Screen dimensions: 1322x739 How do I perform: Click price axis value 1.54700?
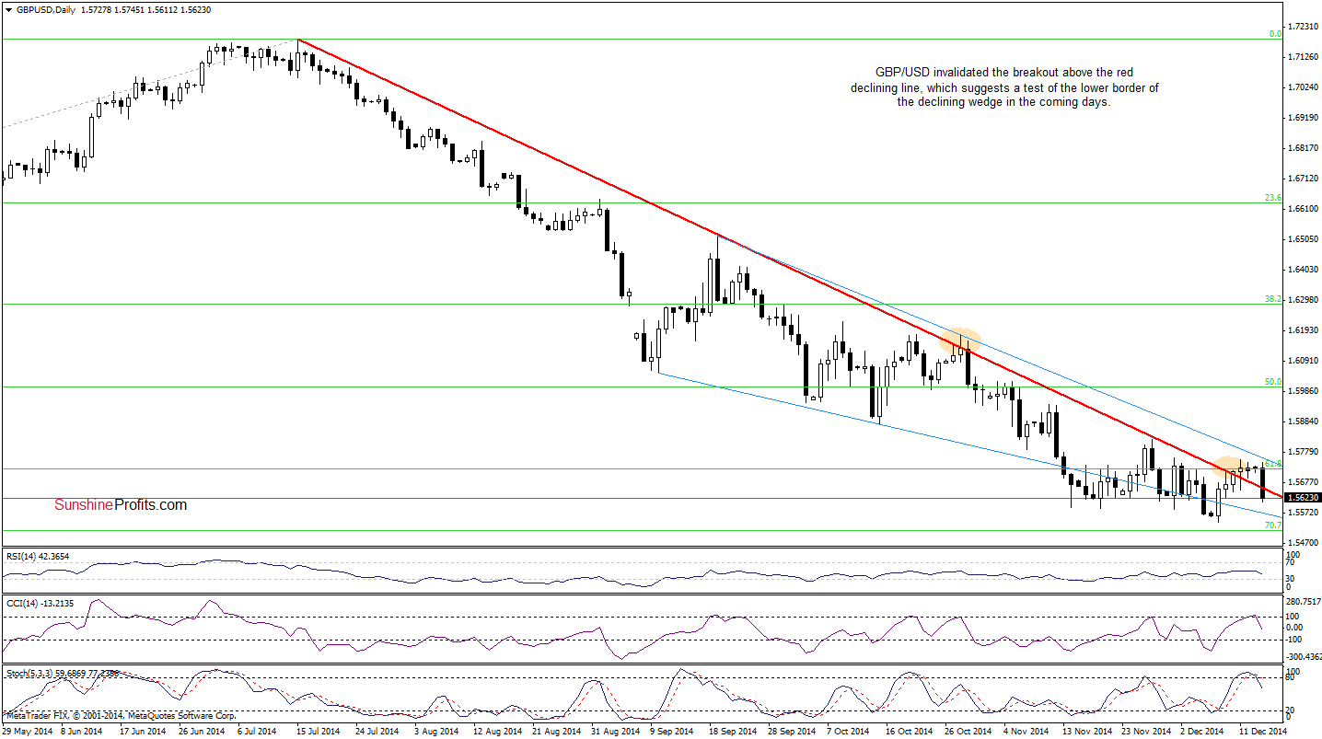1303,543
